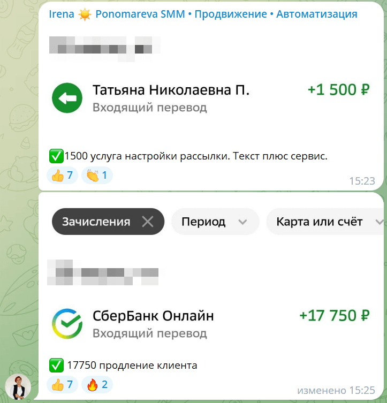Remove the Зачисления filter with X
Screen dimensions: 387x403
148,222
